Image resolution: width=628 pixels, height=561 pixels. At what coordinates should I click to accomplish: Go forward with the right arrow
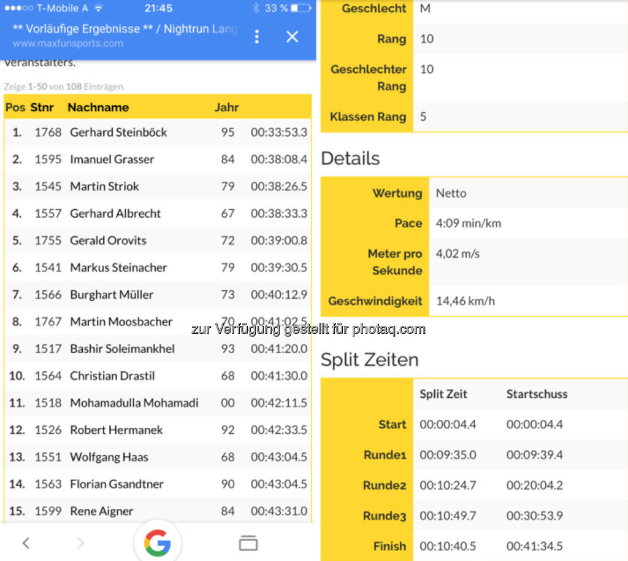tap(80, 543)
